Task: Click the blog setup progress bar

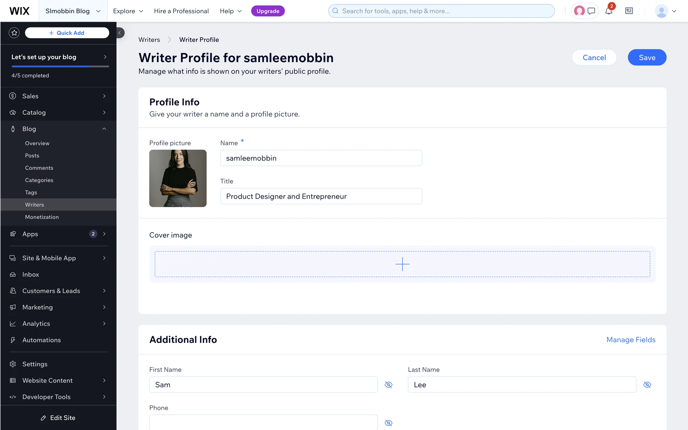Action: [x=60, y=66]
